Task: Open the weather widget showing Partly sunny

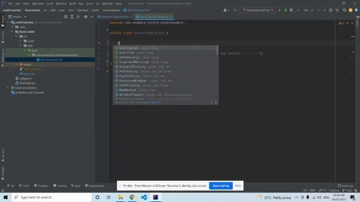Action: tap(274, 198)
